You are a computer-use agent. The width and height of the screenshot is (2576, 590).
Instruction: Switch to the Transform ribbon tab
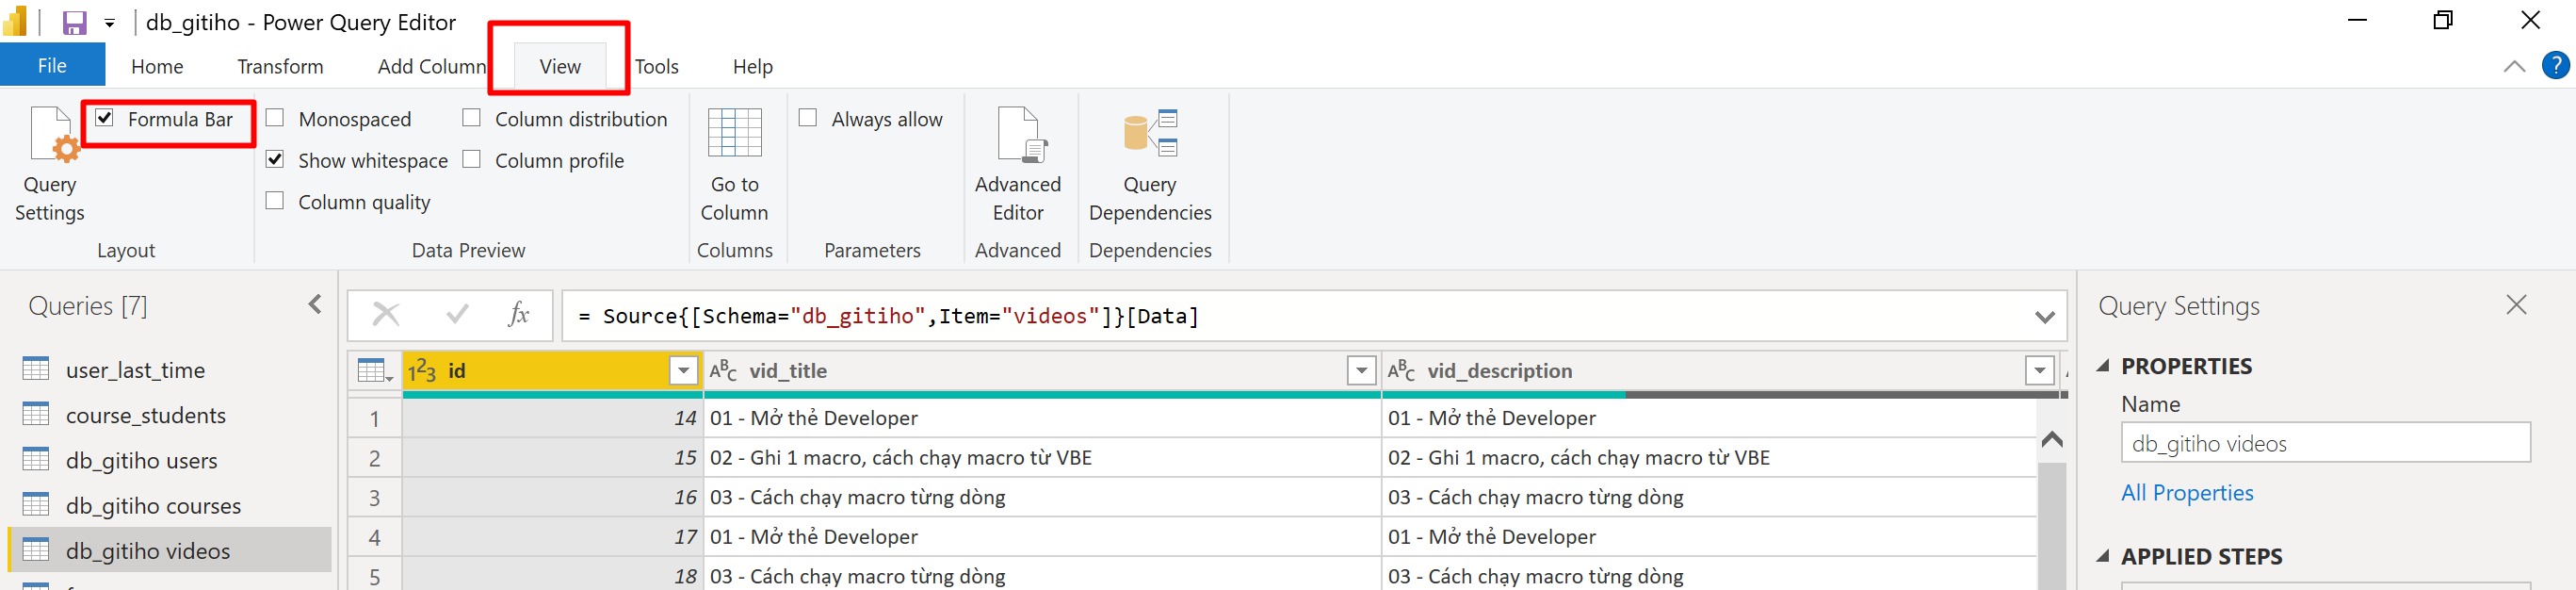point(280,66)
